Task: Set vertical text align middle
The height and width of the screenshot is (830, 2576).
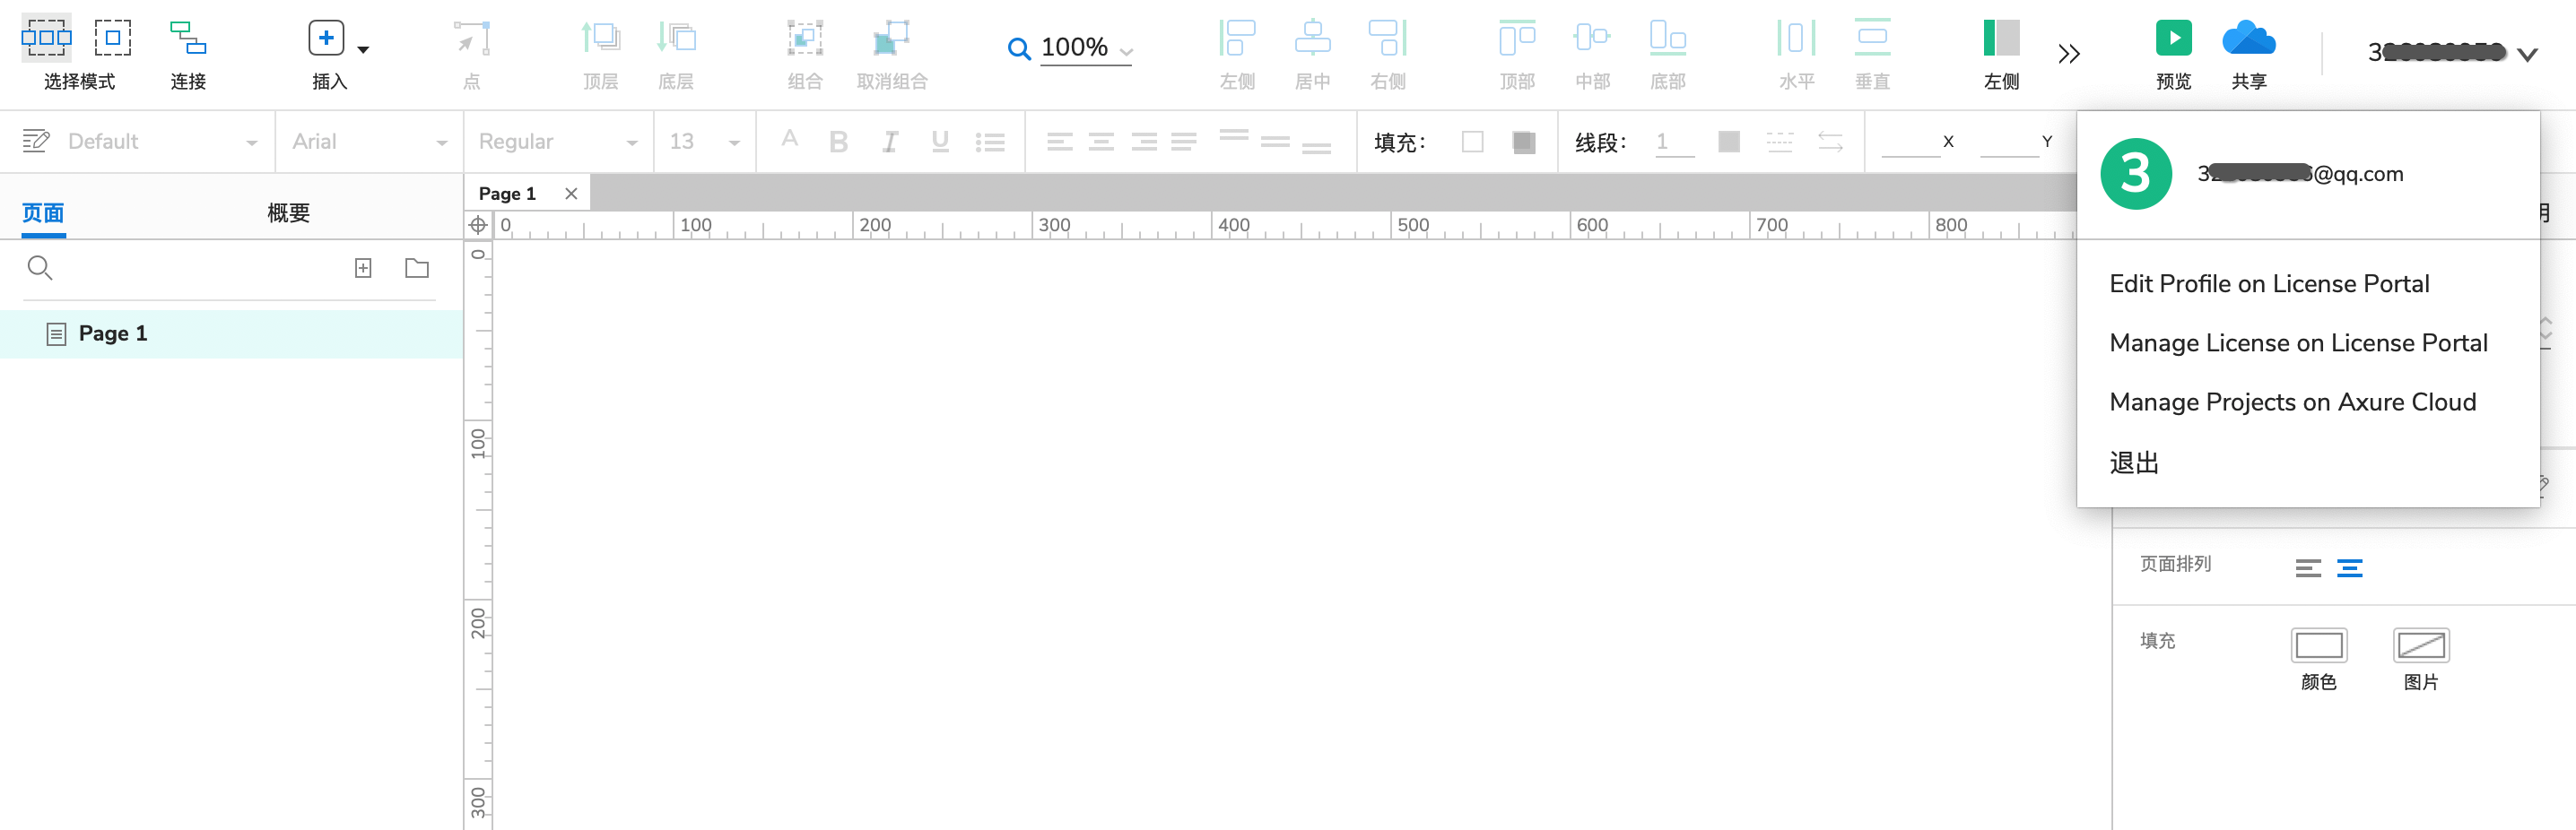Action: [1275, 142]
